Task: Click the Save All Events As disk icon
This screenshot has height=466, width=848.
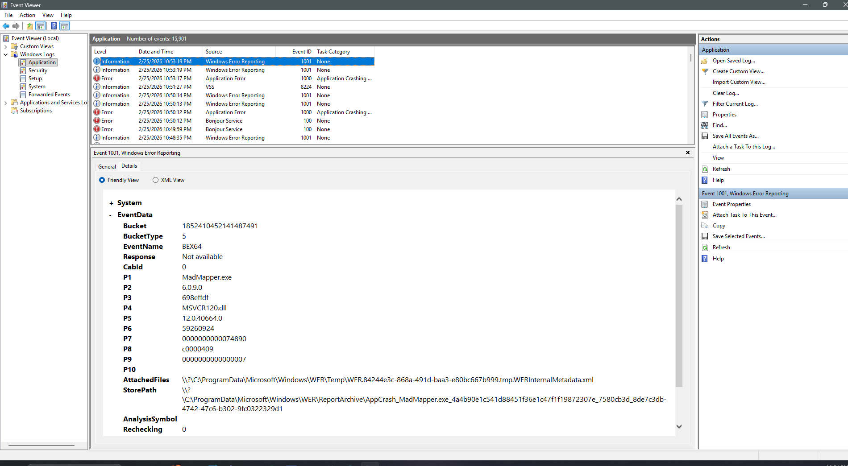Action: pyautogui.click(x=705, y=136)
